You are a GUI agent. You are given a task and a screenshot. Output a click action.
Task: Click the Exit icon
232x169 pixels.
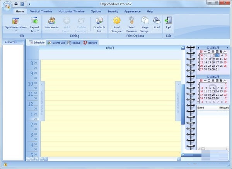(168, 21)
